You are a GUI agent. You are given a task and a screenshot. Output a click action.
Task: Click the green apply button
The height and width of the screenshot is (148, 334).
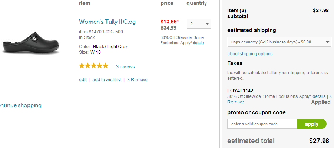[x=311, y=124]
